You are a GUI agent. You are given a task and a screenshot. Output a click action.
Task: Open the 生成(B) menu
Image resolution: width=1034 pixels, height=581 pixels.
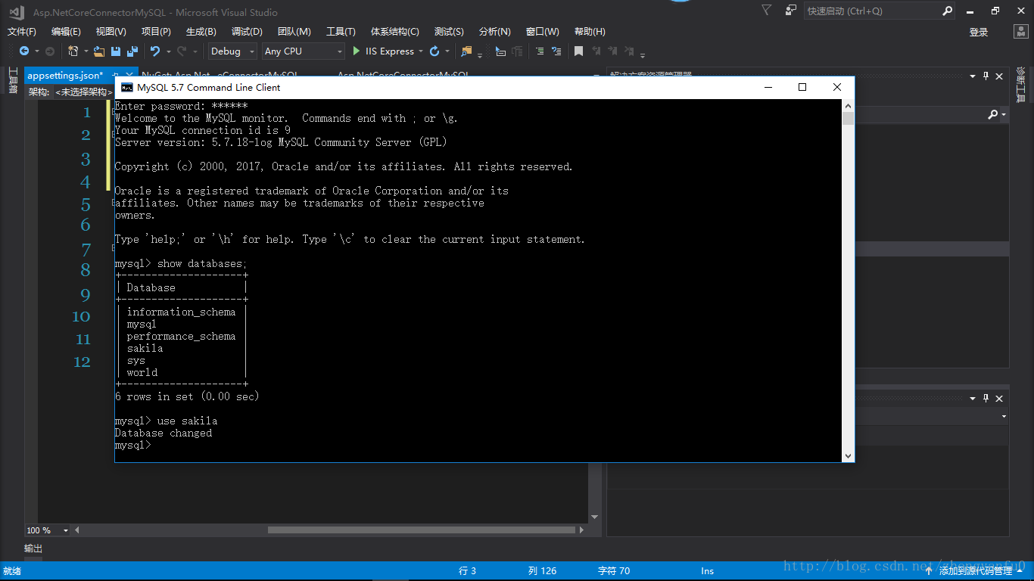(201, 32)
